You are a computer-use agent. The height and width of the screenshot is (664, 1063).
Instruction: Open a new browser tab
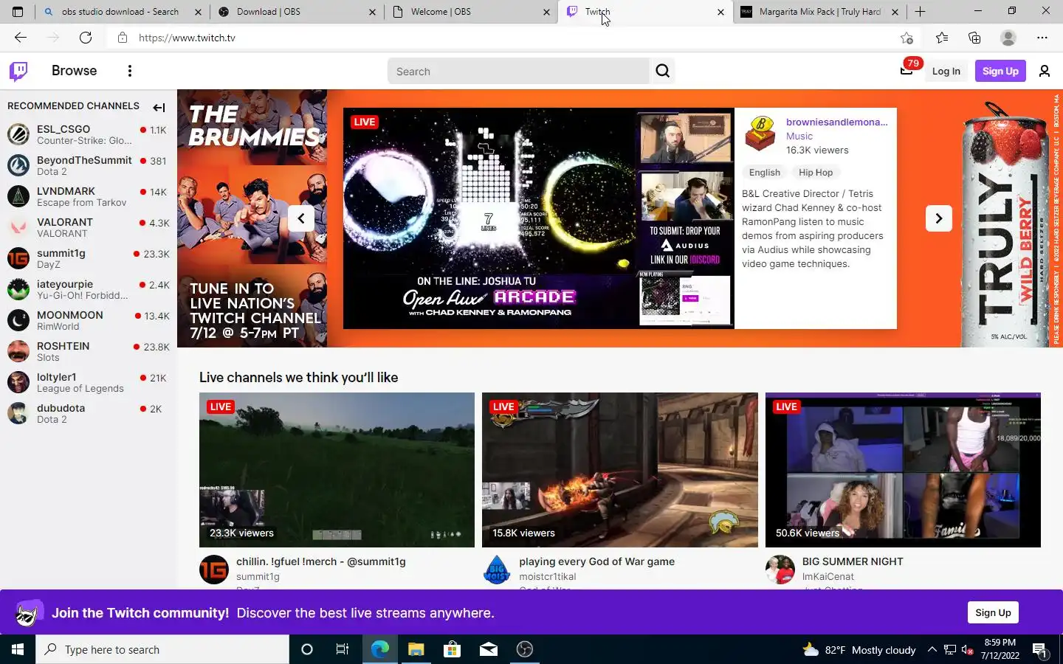point(920,12)
